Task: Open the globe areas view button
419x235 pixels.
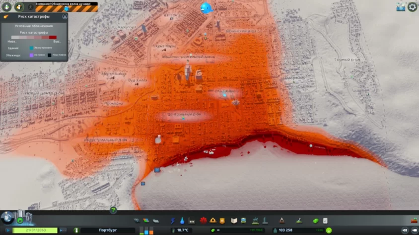Action: [7, 218]
